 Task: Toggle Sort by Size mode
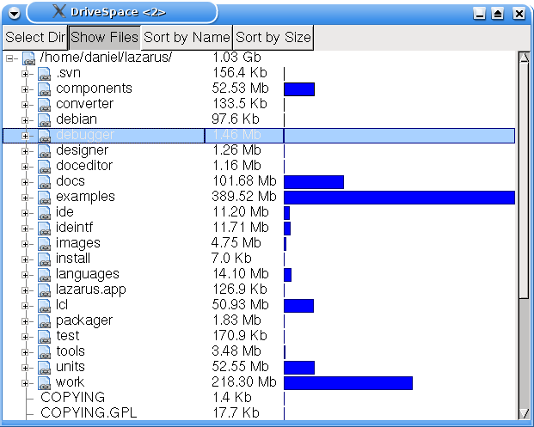pos(273,37)
